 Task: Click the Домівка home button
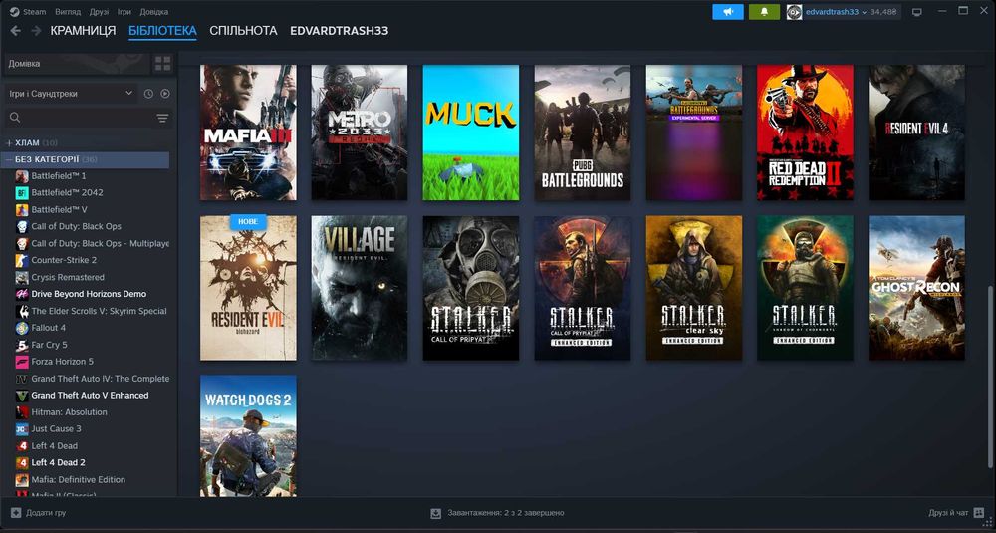tap(77, 64)
